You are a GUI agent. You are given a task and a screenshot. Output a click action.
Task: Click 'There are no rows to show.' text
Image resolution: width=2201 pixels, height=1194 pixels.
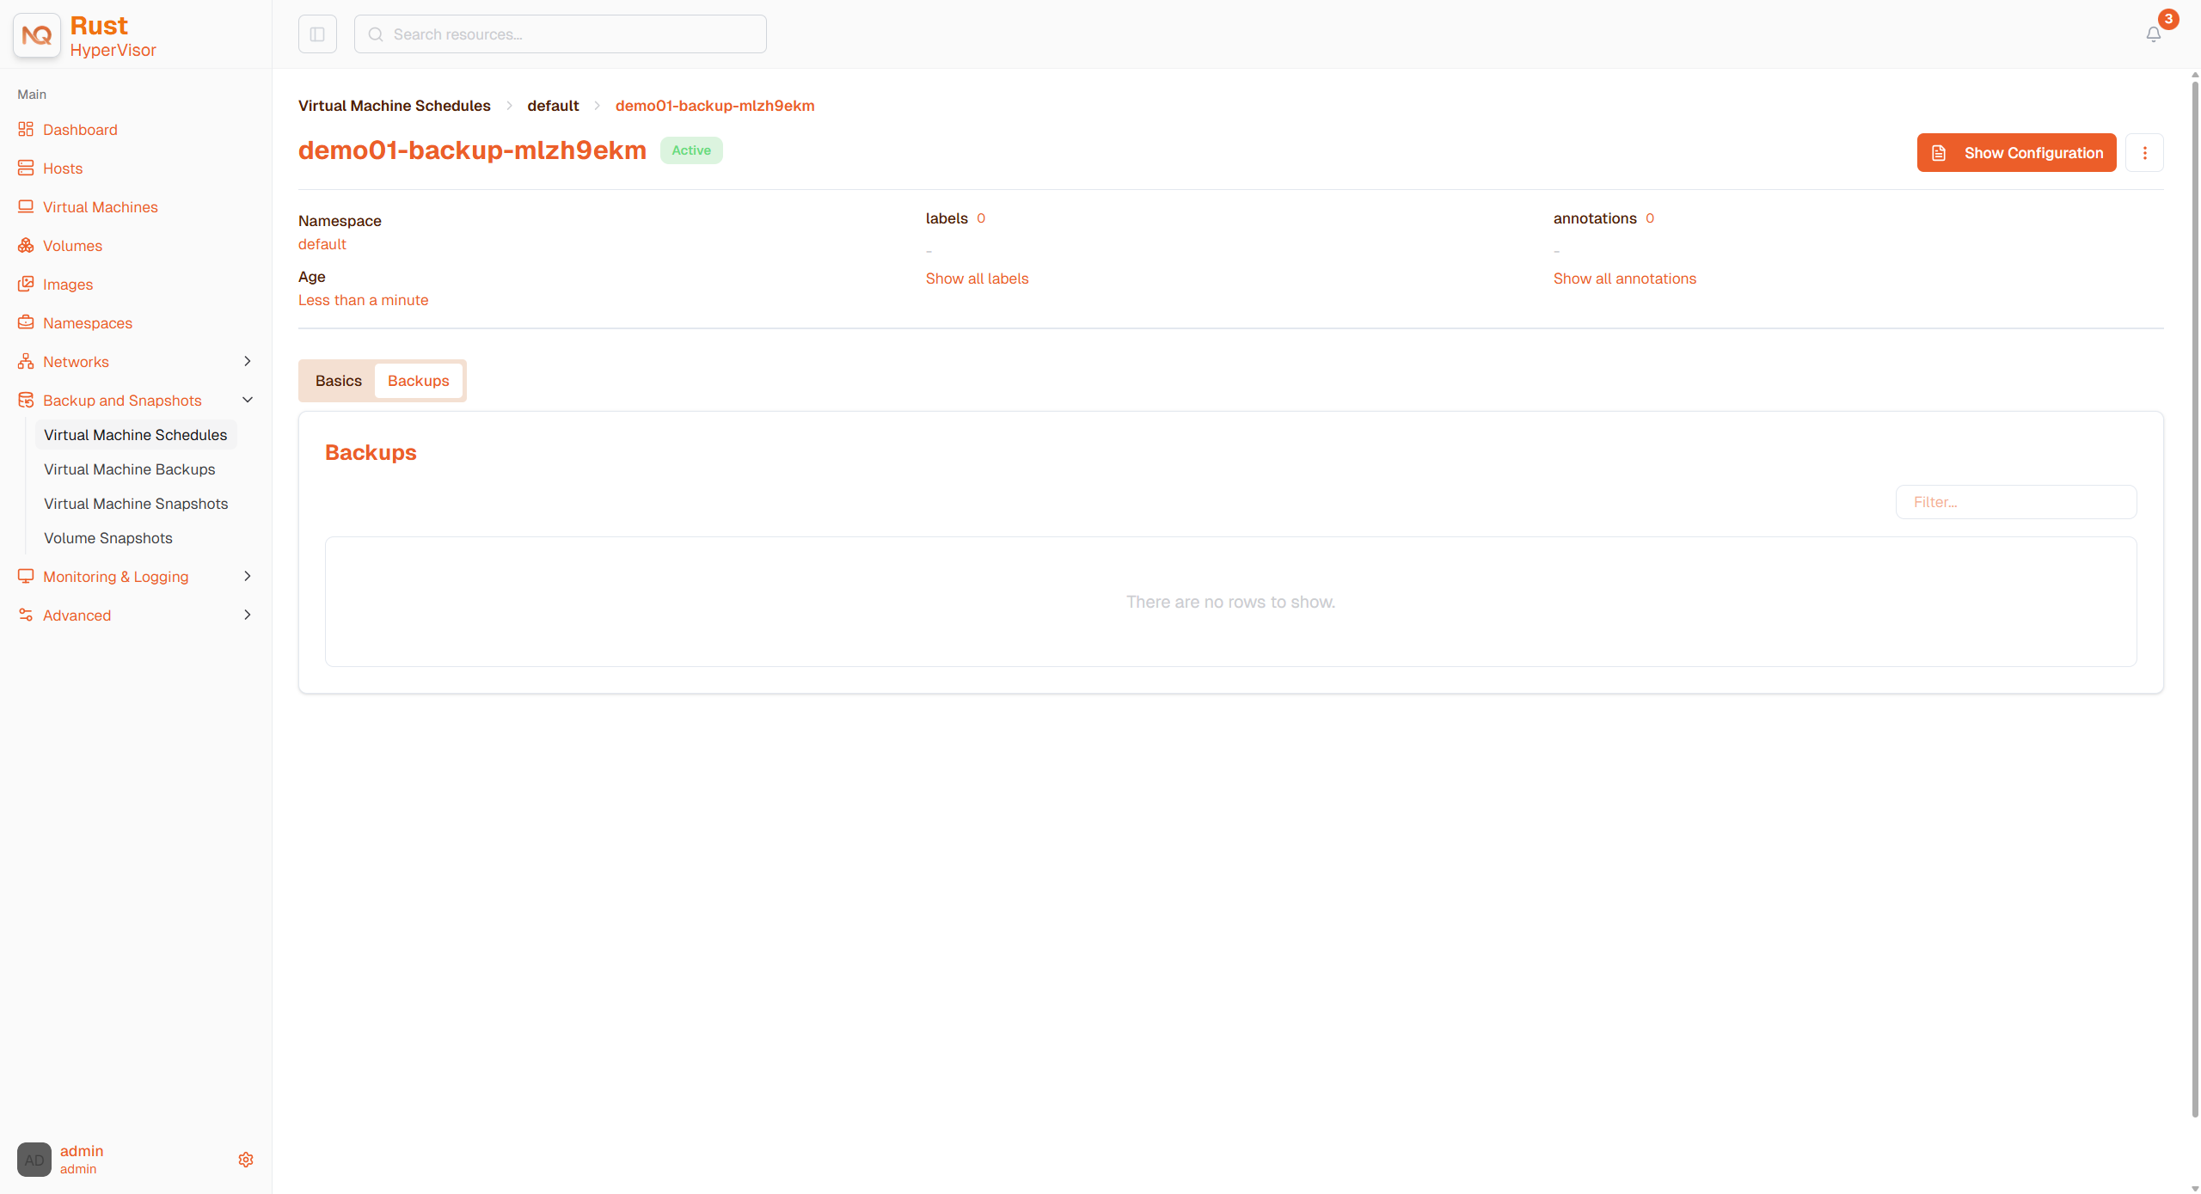(1231, 602)
